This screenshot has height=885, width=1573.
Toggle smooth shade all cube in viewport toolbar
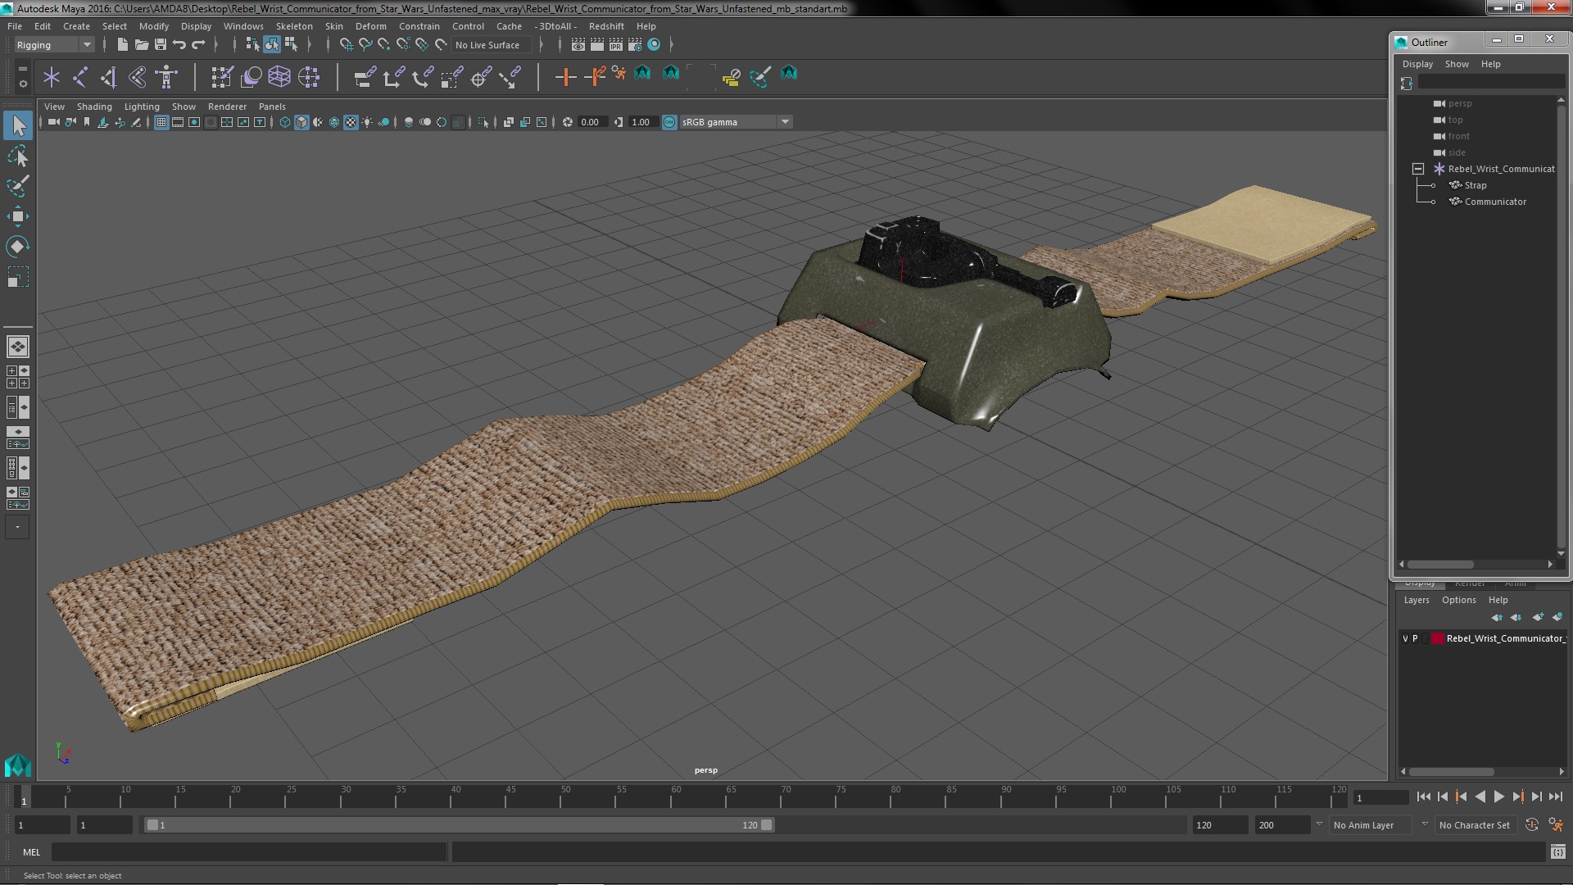tap(301, 122)
